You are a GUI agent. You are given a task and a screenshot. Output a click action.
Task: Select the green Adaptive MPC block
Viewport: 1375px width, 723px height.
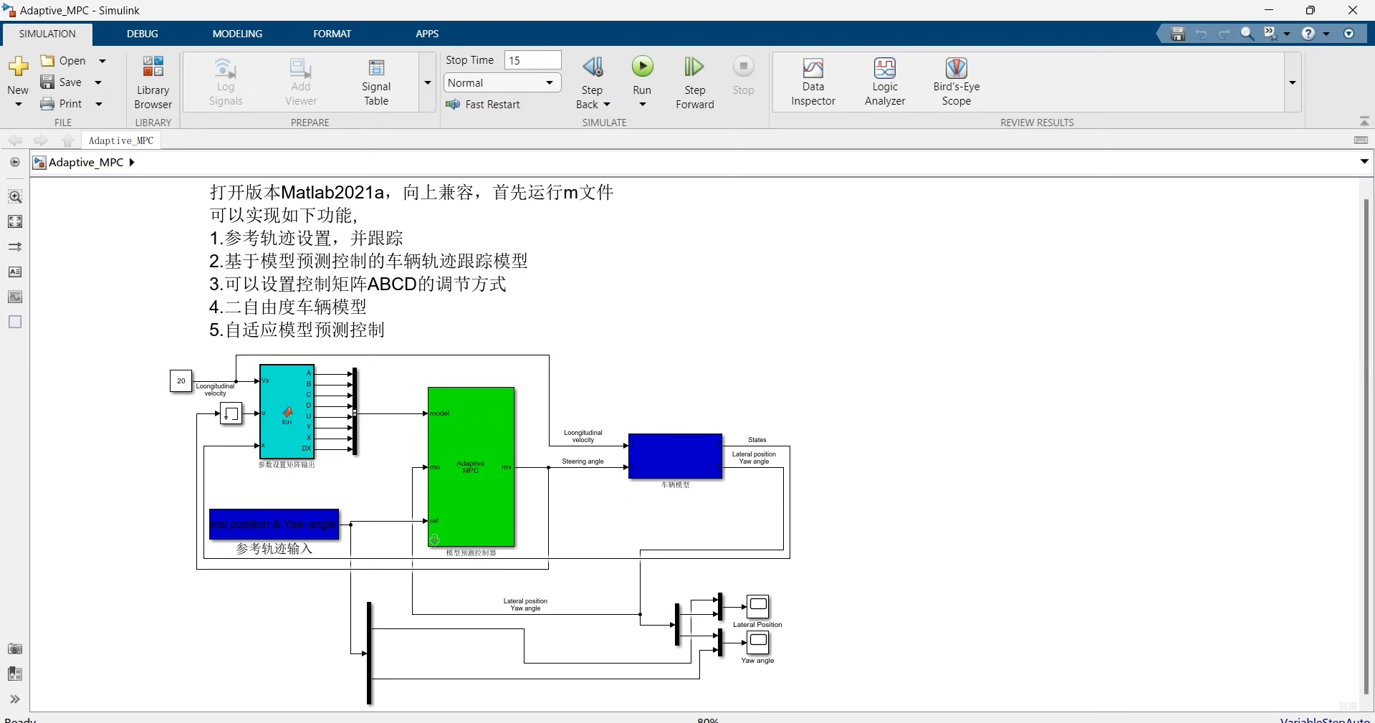click(471, 467)
